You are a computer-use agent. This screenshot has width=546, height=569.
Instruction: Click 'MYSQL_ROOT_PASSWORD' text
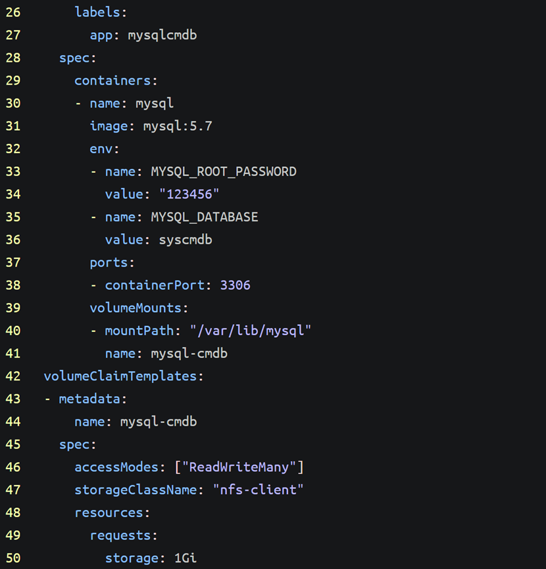[x=224, y=171]
